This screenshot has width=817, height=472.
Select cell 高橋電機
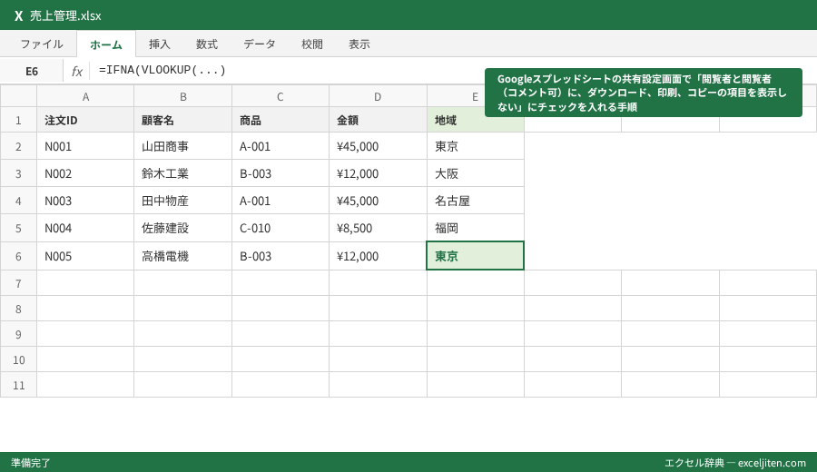click(x=182, y=256)
